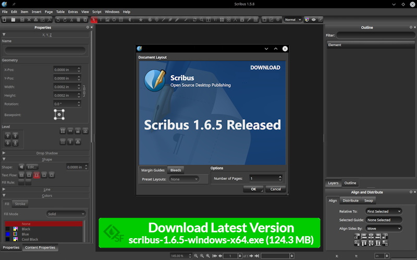
Task: Switch to the Stroke tab
Action: coord(20,204)
